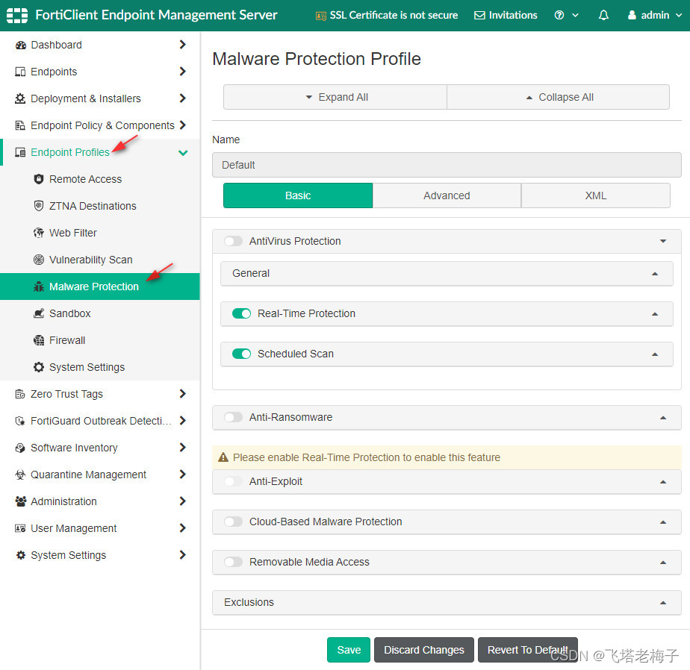Click the Administration people icon
690x670 pixels.
21,501
